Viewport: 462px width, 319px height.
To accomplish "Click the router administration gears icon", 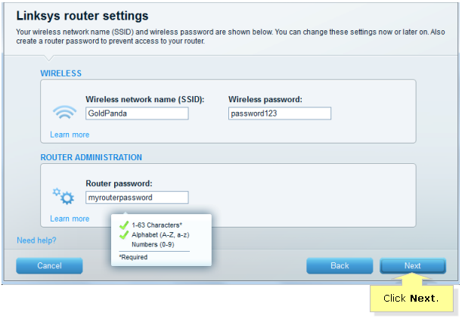I will pyautogui.click(x=64, y=197).
